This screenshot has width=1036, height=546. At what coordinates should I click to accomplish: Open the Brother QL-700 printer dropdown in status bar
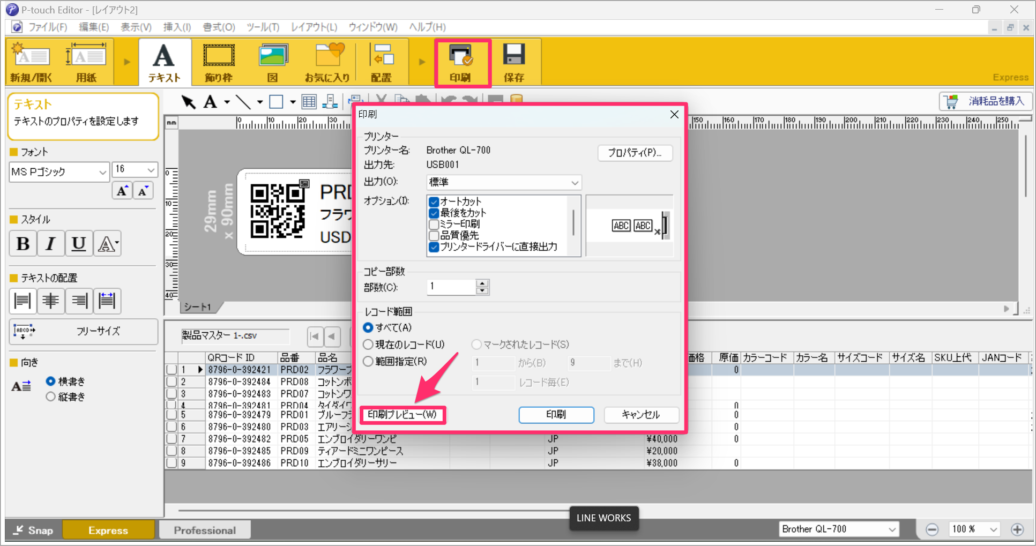pos(839,529)
